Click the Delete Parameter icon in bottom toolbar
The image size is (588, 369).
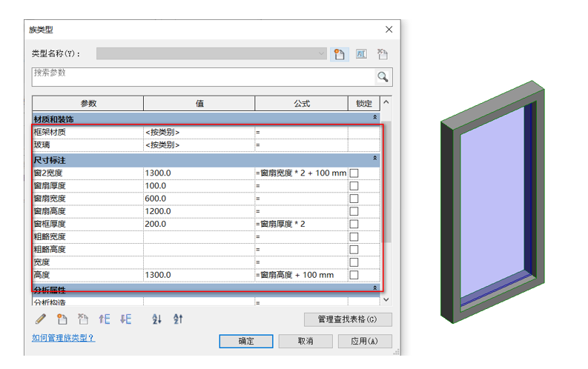83,319
